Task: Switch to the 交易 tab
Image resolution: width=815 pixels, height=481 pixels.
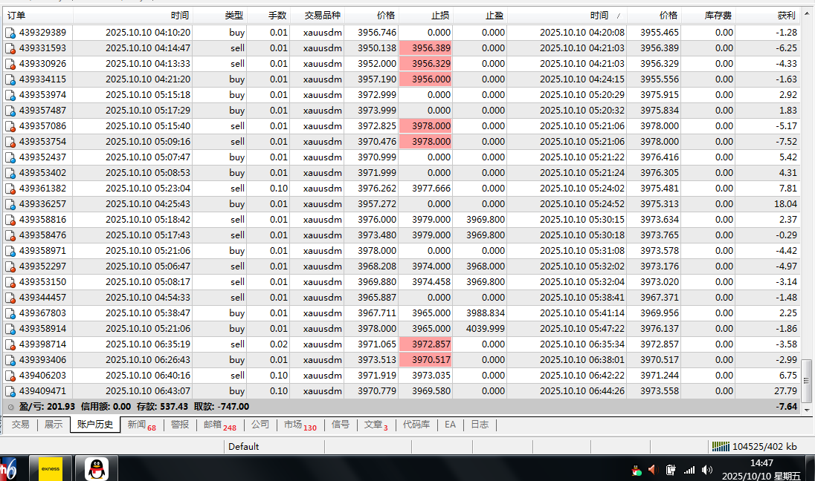Action: click(x=20, y=425)
